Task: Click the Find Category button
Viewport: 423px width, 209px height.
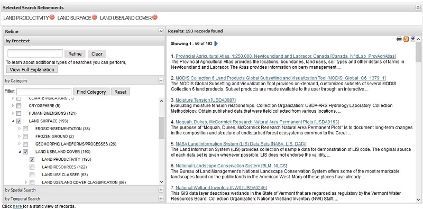Action: [x=91, y=92]
